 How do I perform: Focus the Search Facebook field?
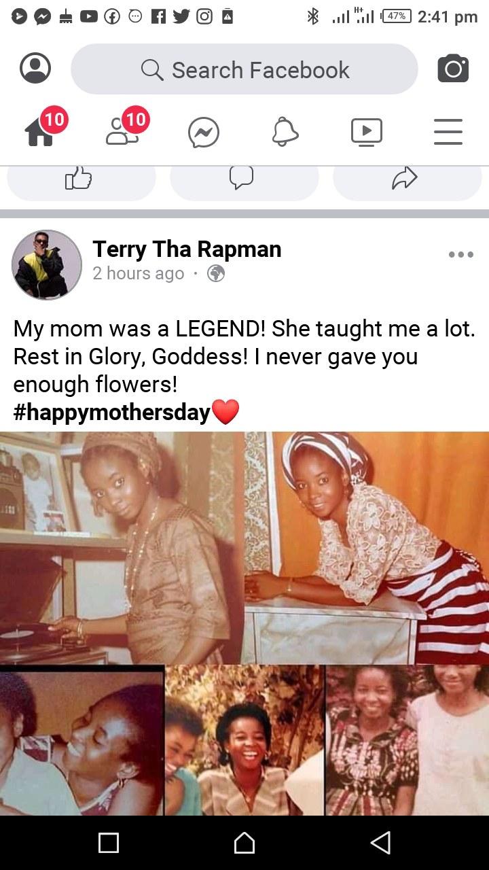coord(244,69)
